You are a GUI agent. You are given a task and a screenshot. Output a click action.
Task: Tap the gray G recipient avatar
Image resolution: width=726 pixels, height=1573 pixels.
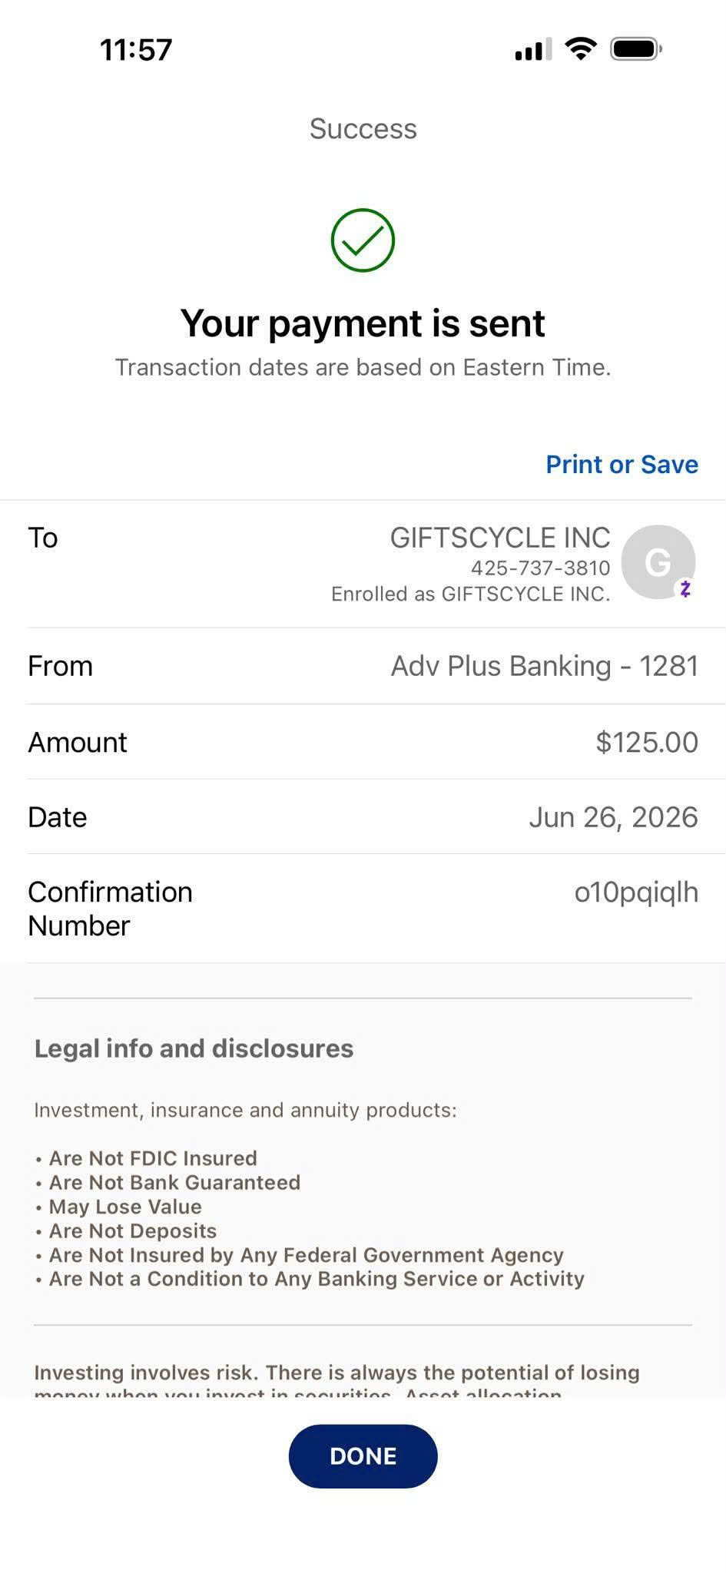[x=658, y=562]
